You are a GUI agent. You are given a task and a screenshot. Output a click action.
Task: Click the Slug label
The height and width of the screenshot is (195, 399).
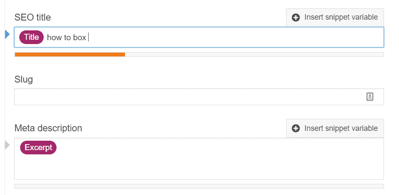pyautogui.click(x=24, y=80)
